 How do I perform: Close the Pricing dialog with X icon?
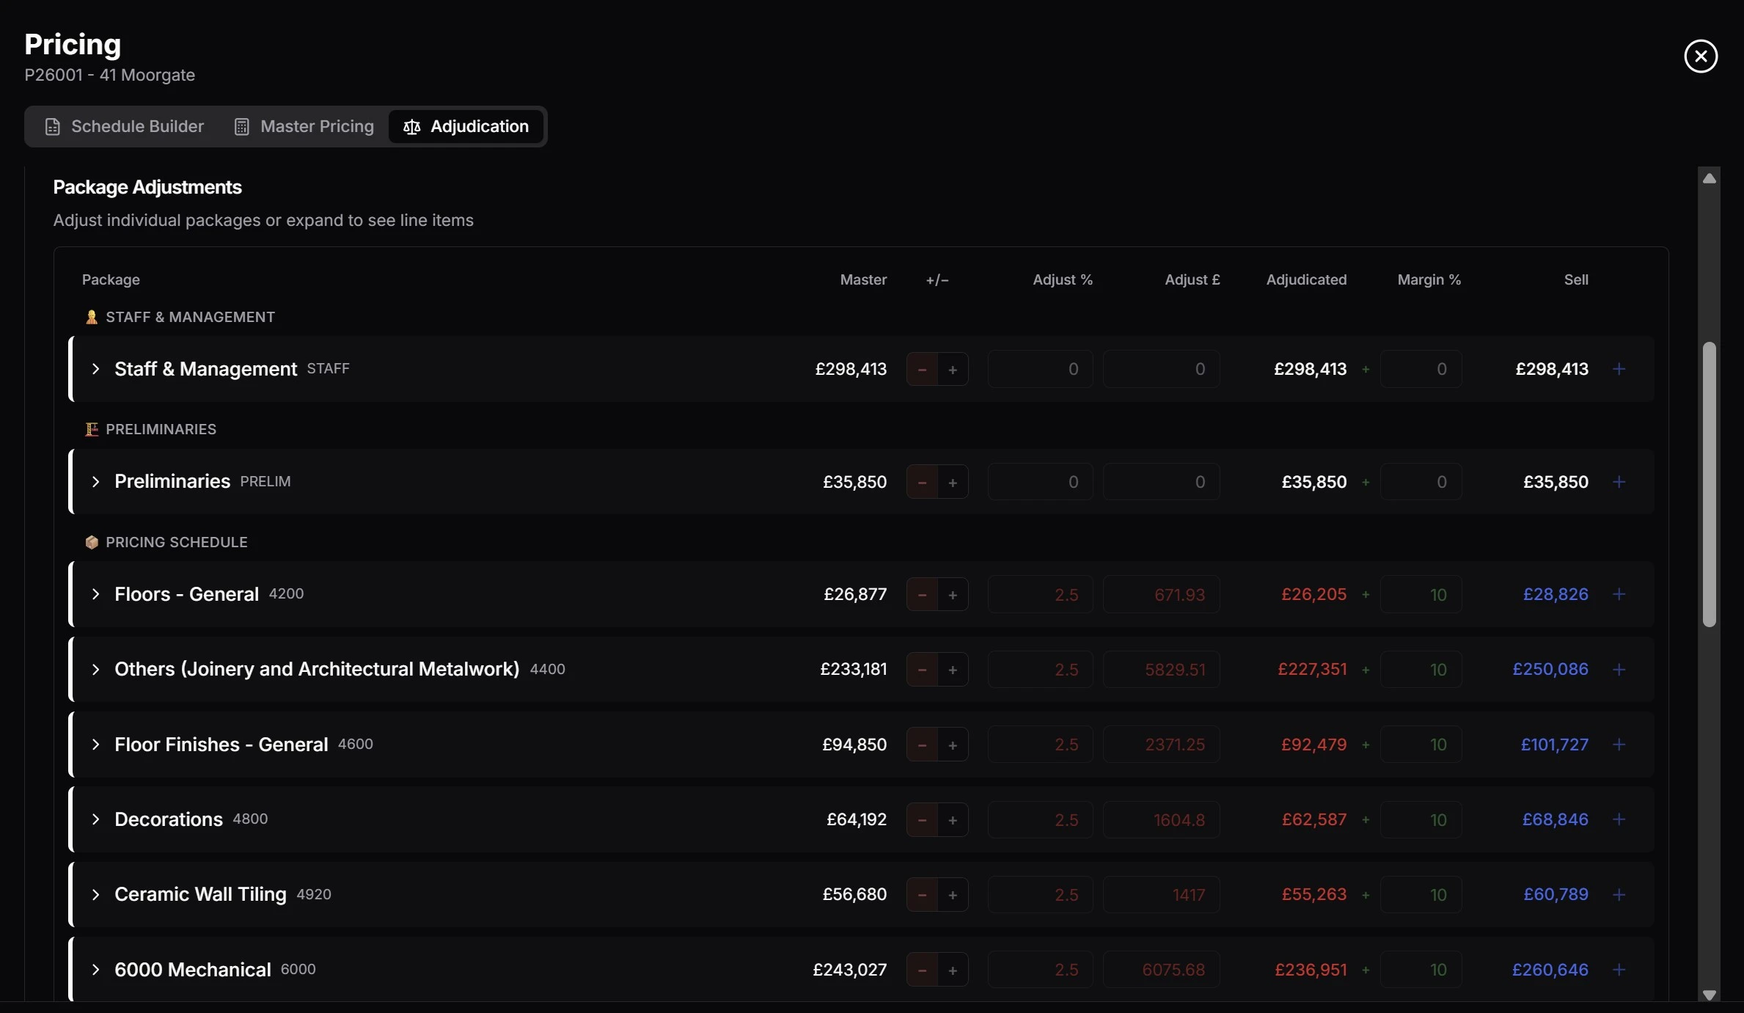pyautogui.click(x=1701, y=56)
